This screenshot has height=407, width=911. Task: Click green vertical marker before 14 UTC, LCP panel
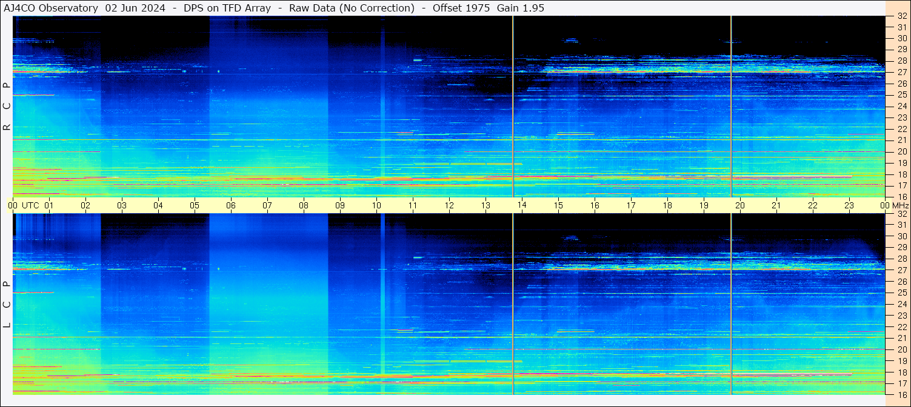pos(513,304)
